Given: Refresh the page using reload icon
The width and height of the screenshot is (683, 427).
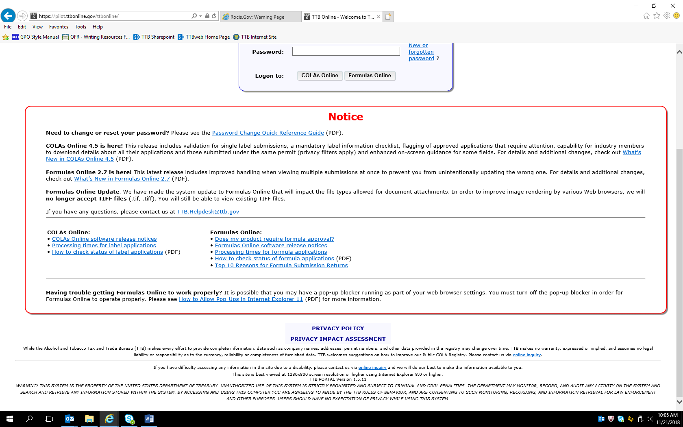Looking at the screenshot, I should coord(214,16).
